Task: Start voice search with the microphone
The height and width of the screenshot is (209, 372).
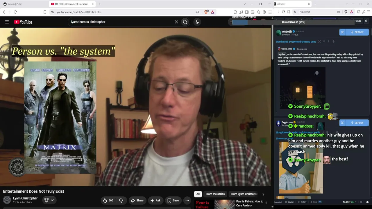Action: 197,22
